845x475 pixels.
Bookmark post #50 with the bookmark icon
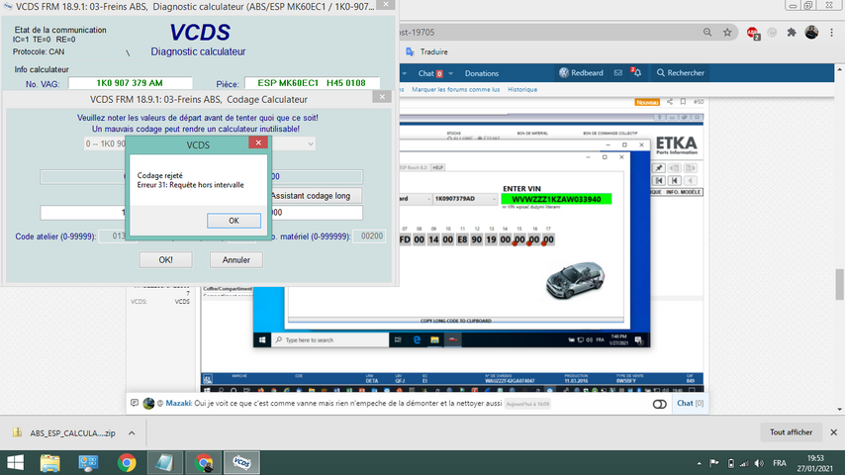coord(683,101)
